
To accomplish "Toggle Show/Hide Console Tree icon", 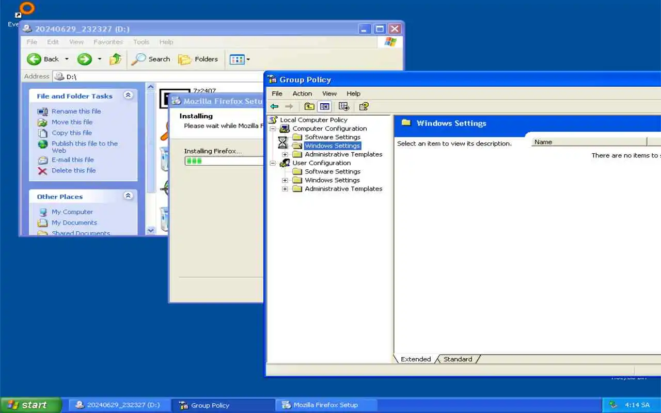I will pos(324,106).
